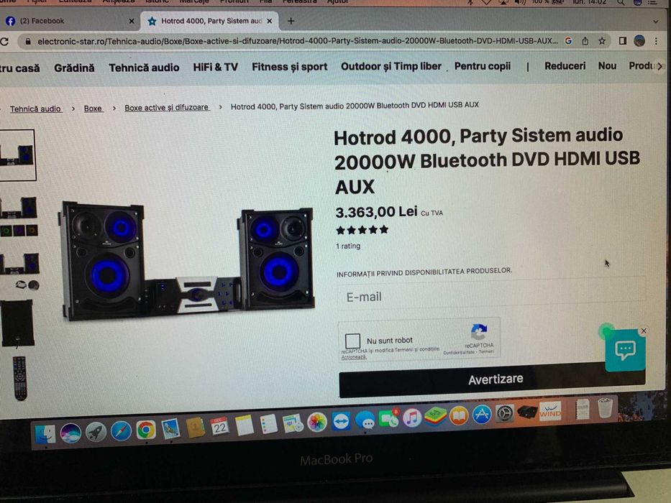671x503 pixels.
Task: Click the E-mail input field
Action: click(x=491, y=295)
